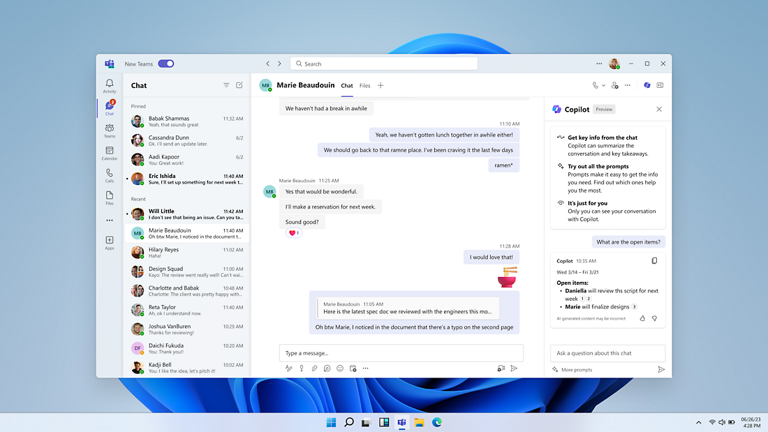768x432 pixels.
Task: Toggle the New Teams switch off
Action: pos(165,63)
